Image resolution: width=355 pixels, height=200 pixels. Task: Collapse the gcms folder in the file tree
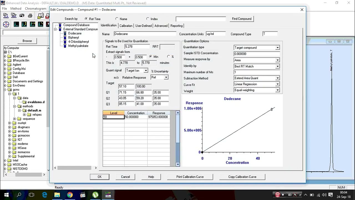coord(5,90)
